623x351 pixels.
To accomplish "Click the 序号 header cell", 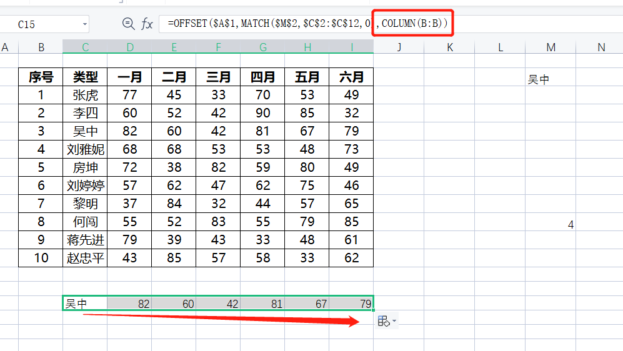I will 41,77.
